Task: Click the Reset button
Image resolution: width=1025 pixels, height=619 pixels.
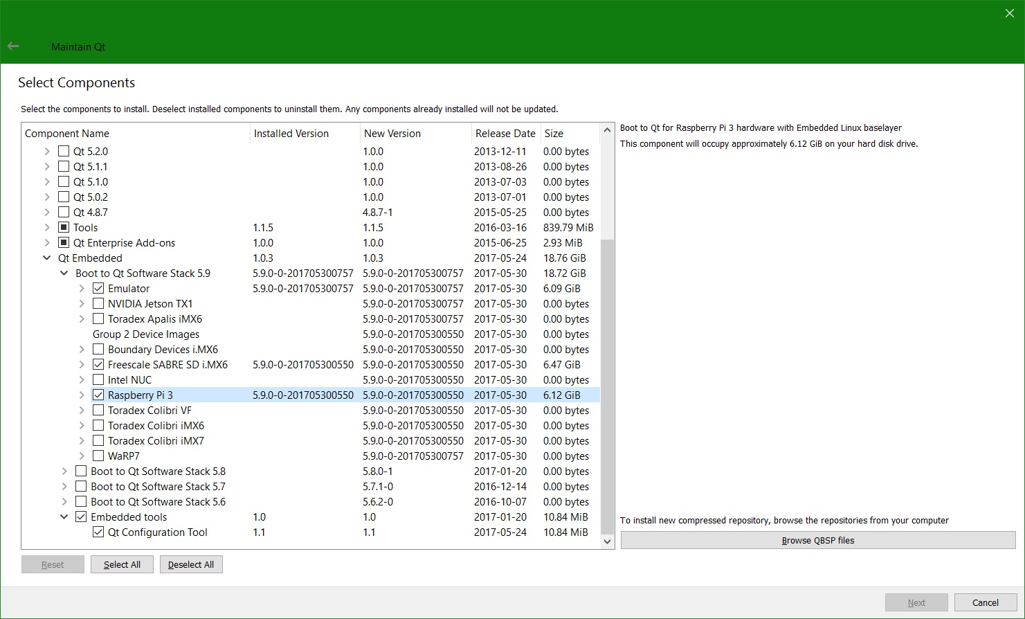Action: click(x=53, y=564)
